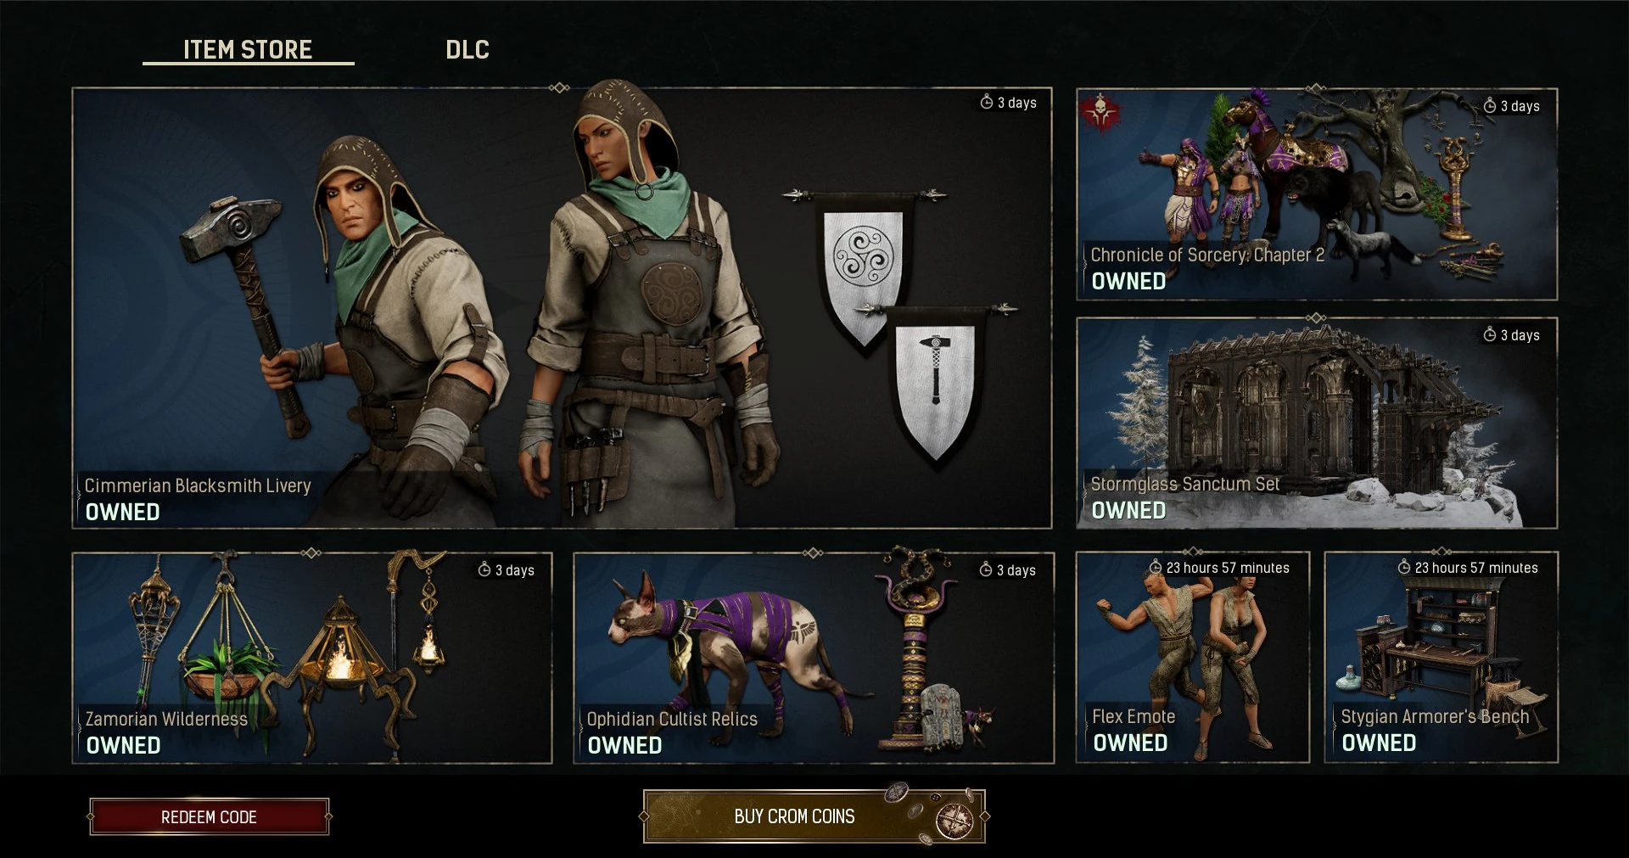Click the red skull badge icon on Chronicle bundle
Viewport: 1629px width, 858px height.
(1100, 112)
